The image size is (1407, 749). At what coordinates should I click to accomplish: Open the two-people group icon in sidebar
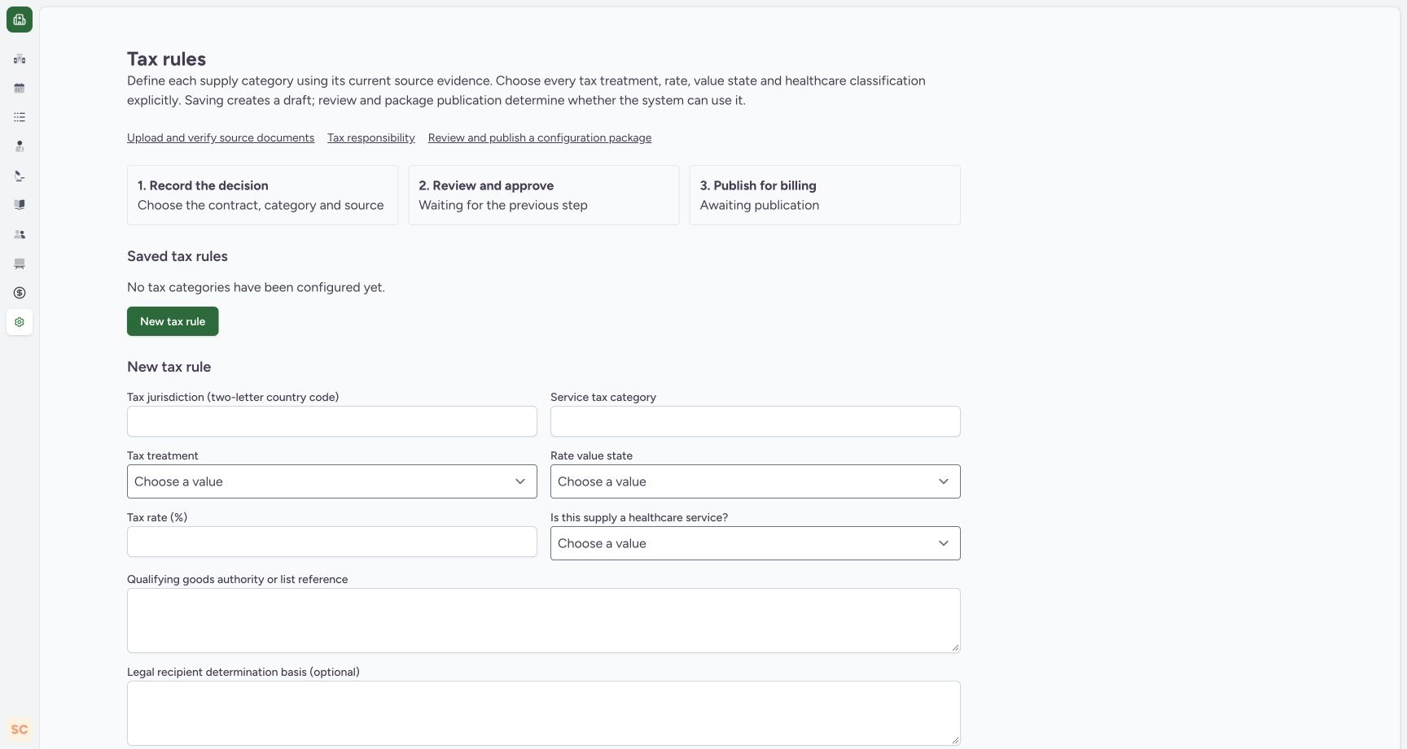point(20,234)
